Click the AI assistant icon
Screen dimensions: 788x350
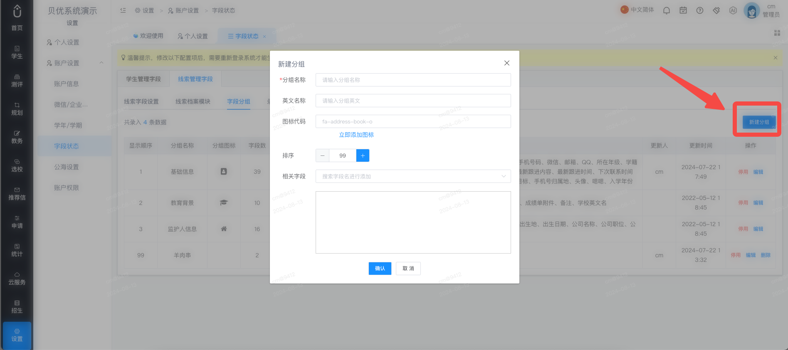pos(733,10)
